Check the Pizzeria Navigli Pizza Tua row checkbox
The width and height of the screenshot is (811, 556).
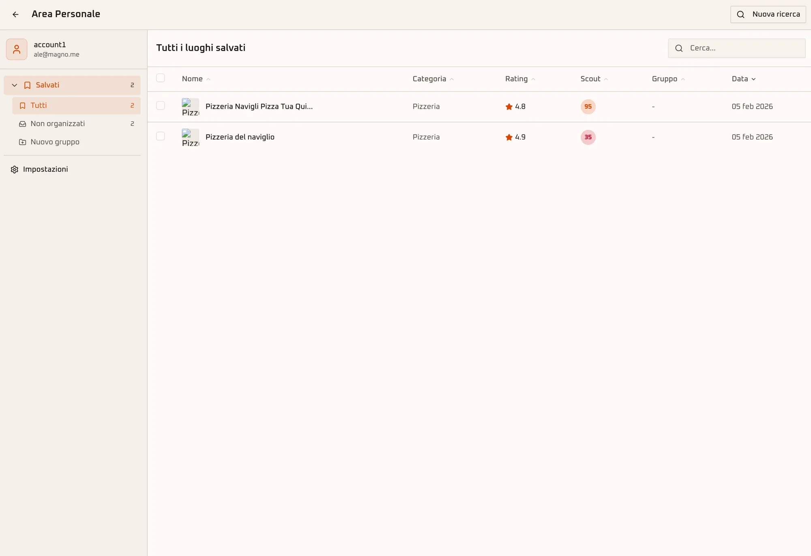161,105
